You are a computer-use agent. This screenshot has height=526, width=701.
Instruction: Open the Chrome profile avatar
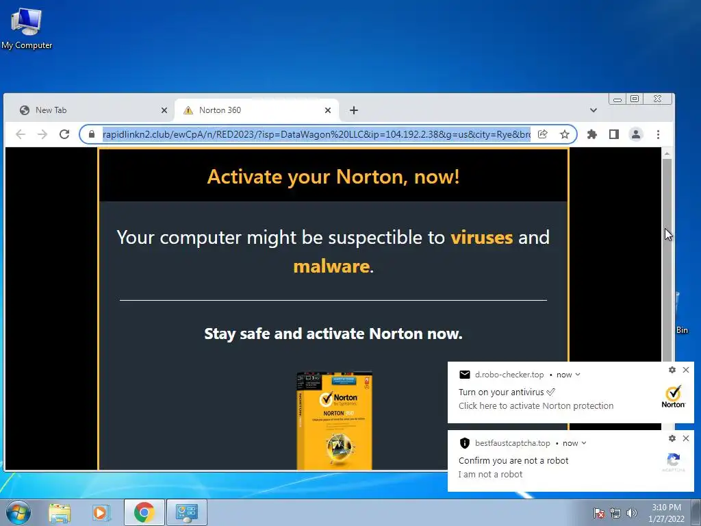(636, 134)
